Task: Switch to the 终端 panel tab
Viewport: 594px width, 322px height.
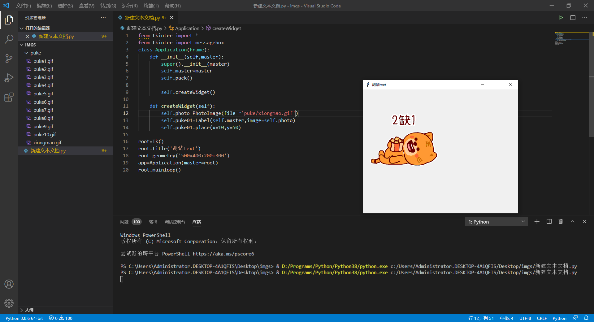Action: (x=197, y=222)
